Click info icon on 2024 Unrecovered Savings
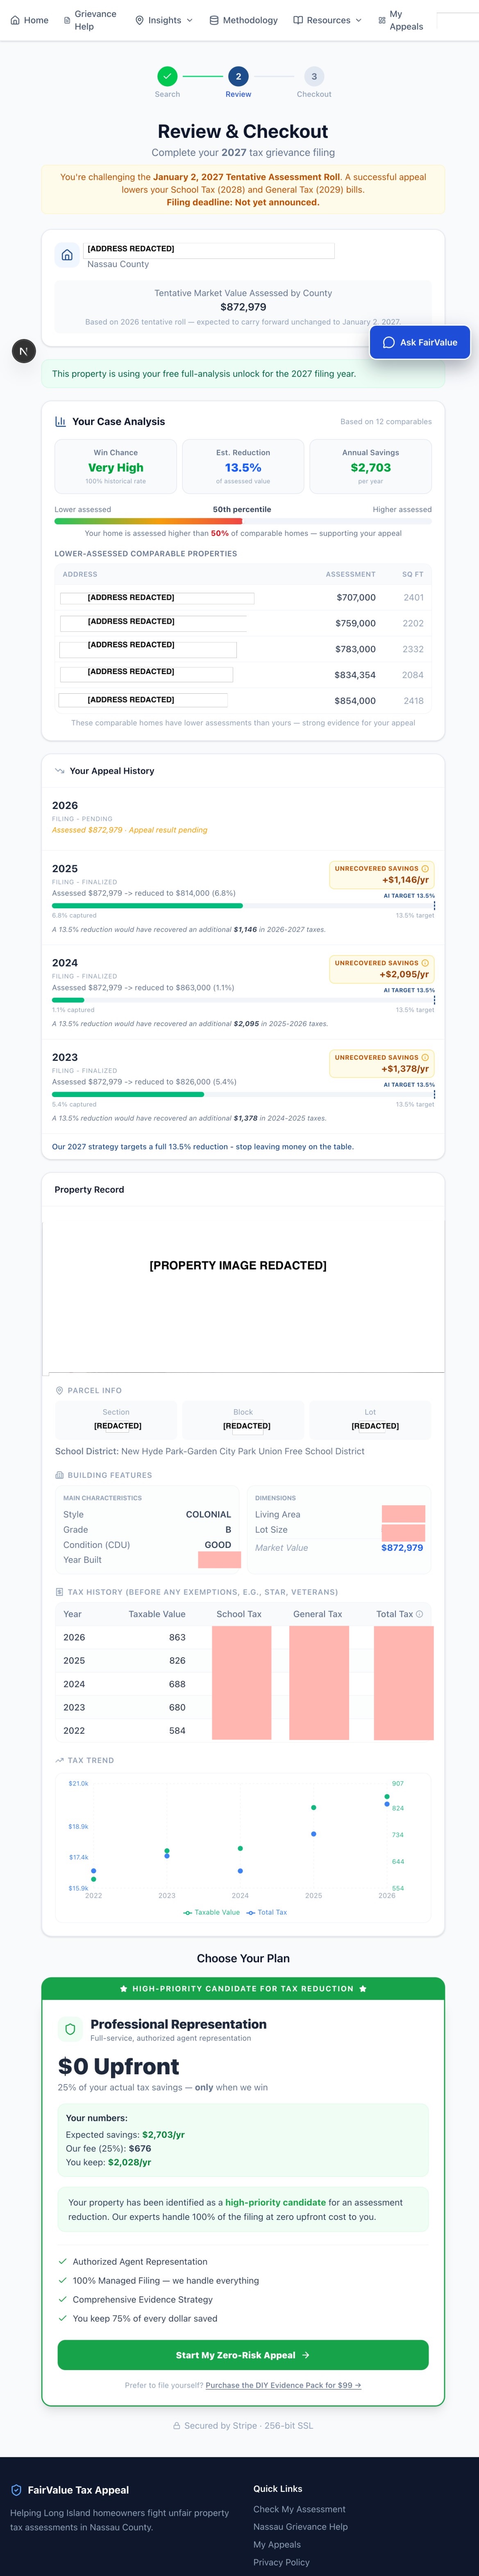The width and height of the screenshot is (479, 2576). tap(425, 963)
